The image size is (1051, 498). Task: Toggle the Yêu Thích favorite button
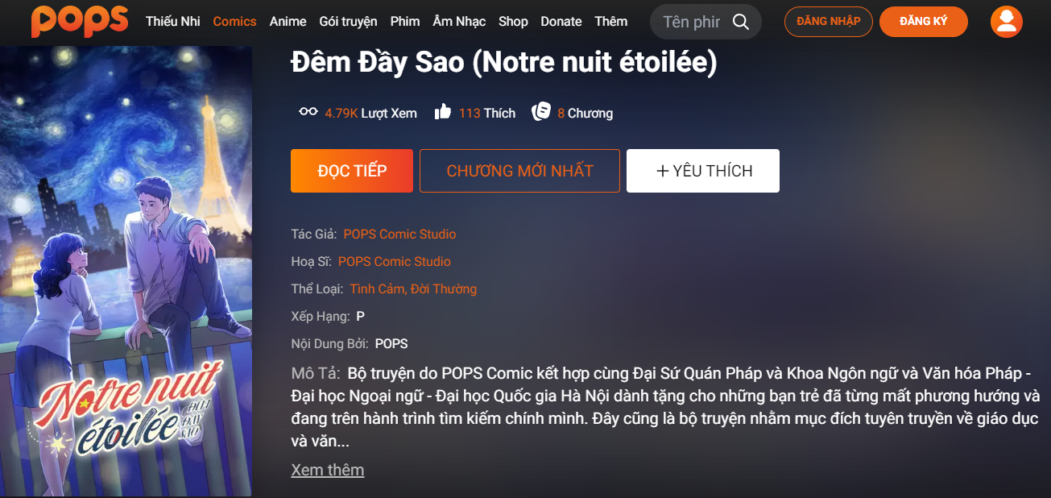(703, 171)
